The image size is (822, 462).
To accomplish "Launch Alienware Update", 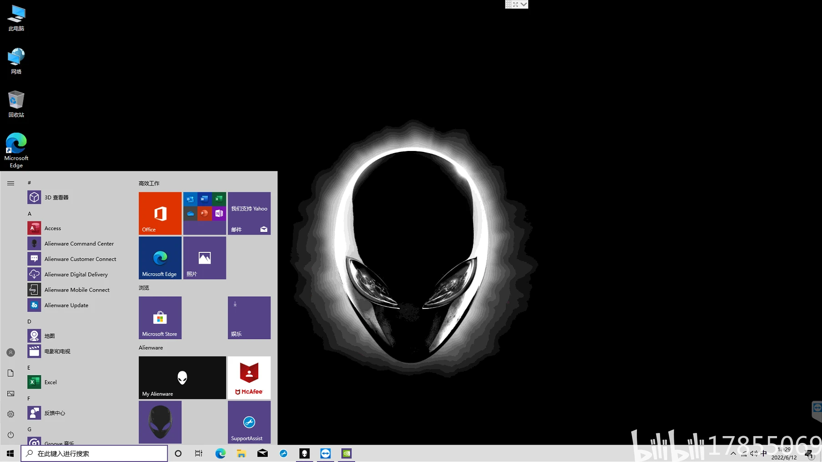I will click(x=66, y=305).
